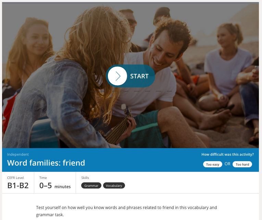The image size is (262, 220).
Task: Click the B1-B2 CEFR level value
Action: [18, 185]
